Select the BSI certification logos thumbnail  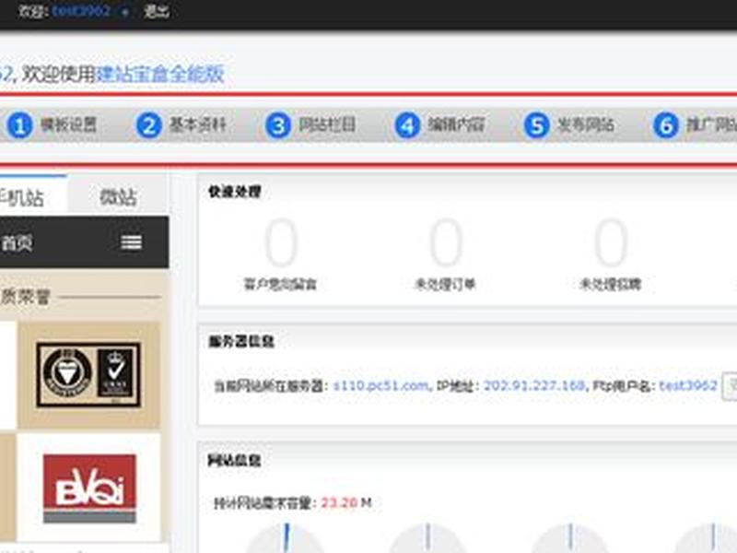[88, 375]
